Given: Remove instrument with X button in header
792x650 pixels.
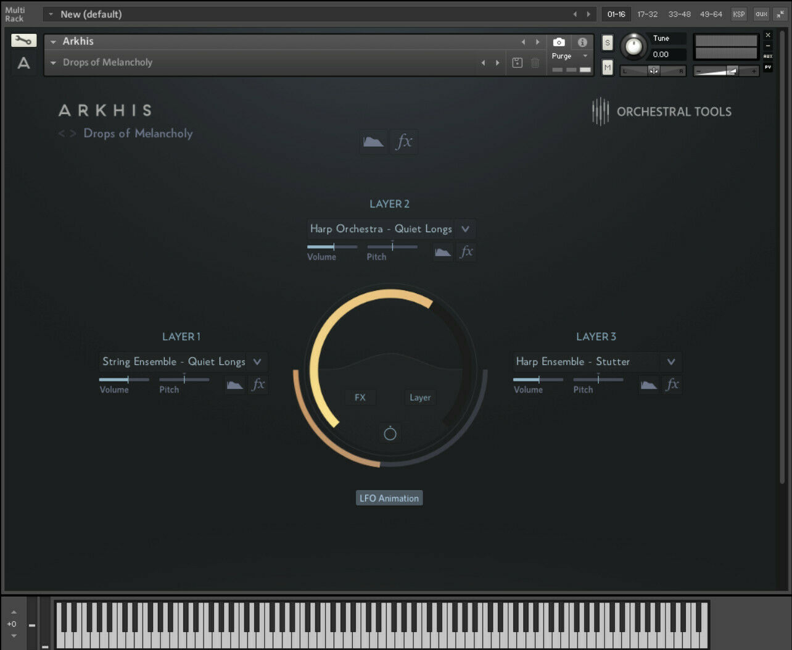Looking at the screenshot, I should 768,35.
